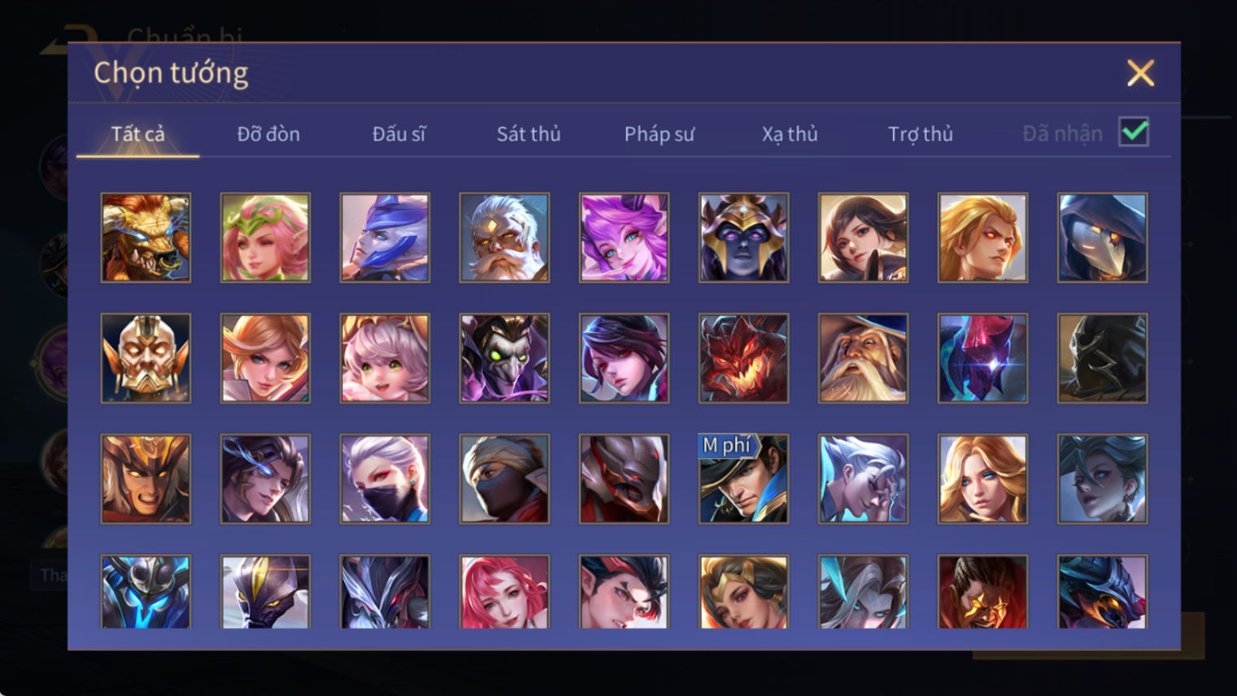This screenshot has height=696, width=1237.
Task: Close the 'Chọn tướng' dialog
Action: tap(1140, 73)
